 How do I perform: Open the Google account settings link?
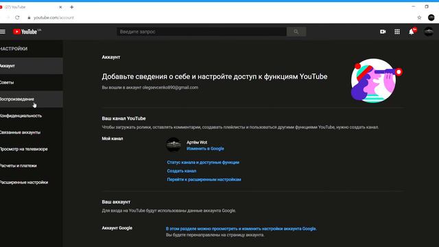point(241,228)
